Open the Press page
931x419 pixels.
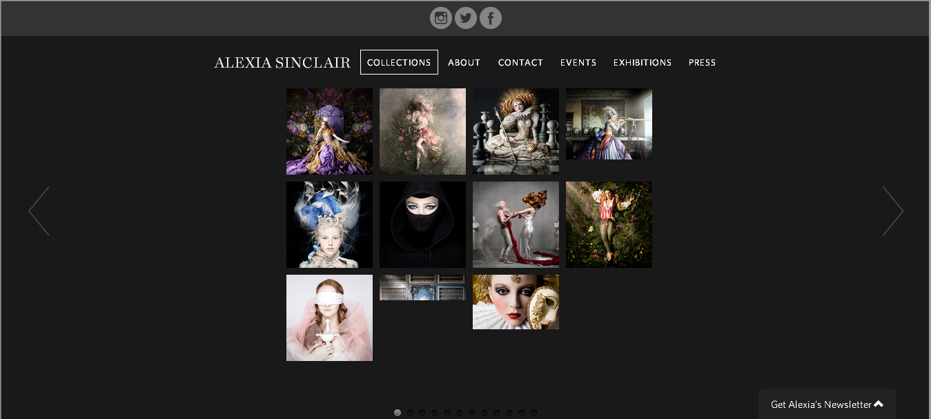pyautogui.click(x=702, y=62)
